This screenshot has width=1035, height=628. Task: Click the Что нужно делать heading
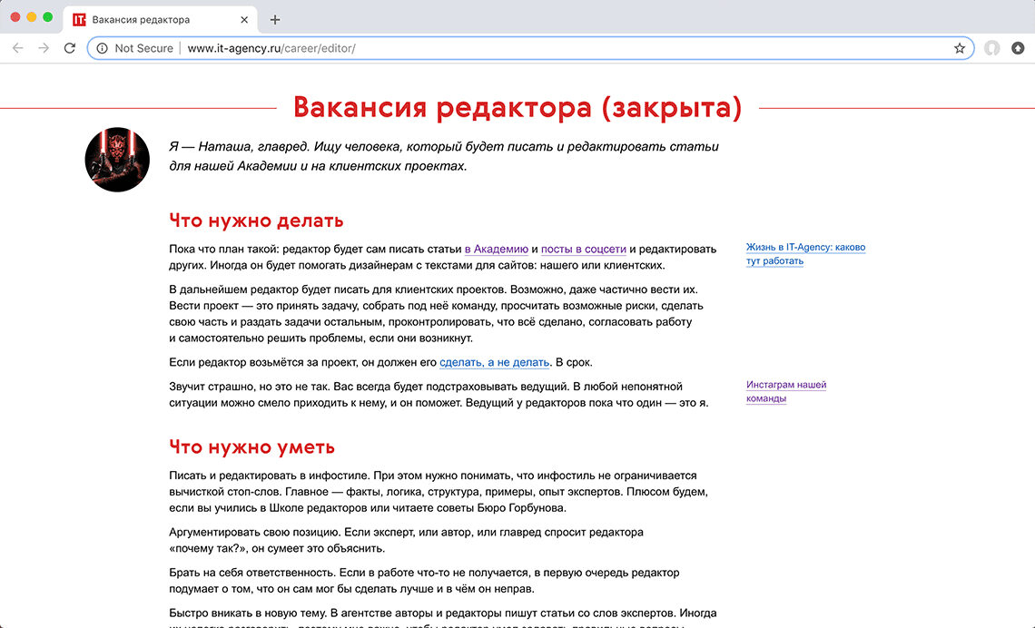click(x=256, y=221)
